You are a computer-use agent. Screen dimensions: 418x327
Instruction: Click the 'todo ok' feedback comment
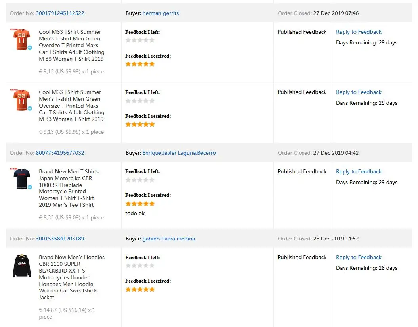[135, 213]
